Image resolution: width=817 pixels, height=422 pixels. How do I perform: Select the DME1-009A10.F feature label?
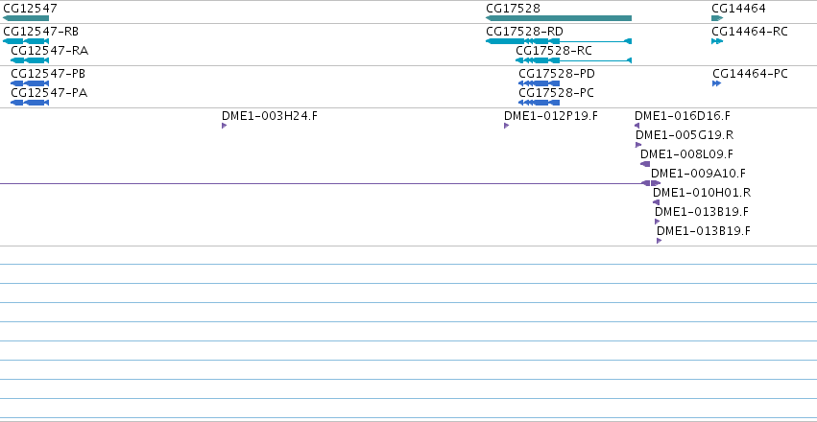tap(698, 174)
